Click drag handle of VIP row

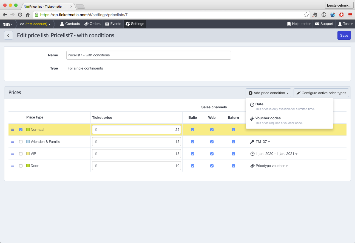pyautogui.click(x=13, y=154)
